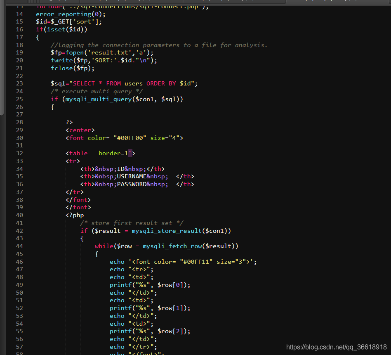Place cursor on $_GET['sort'] assignment
Screen dimensions: 391x355
click(x=69, y=22)
